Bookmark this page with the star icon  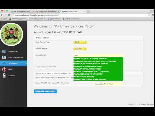149,15
